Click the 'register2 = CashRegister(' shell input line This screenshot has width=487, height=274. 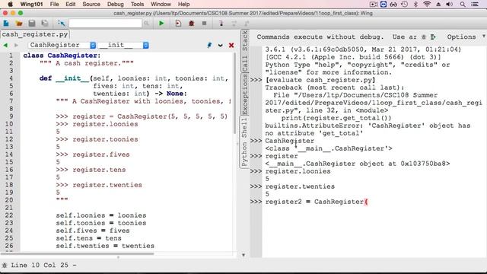(x=317, y=202)
